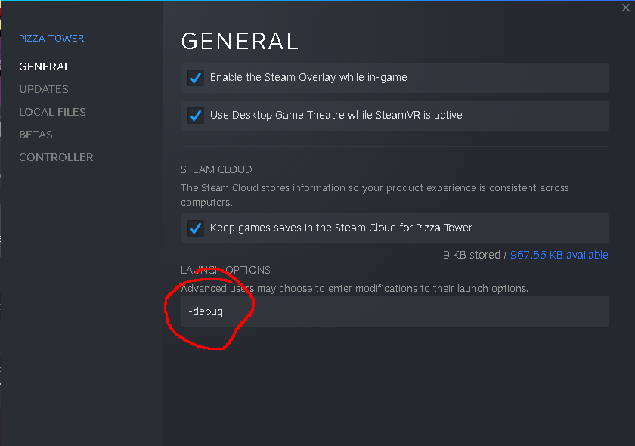Image resolution: width=635 pixels, height=446 pixels.
Task: Click the "Use Desktop Game Theatre" label text
Action: tap(336, 115)
